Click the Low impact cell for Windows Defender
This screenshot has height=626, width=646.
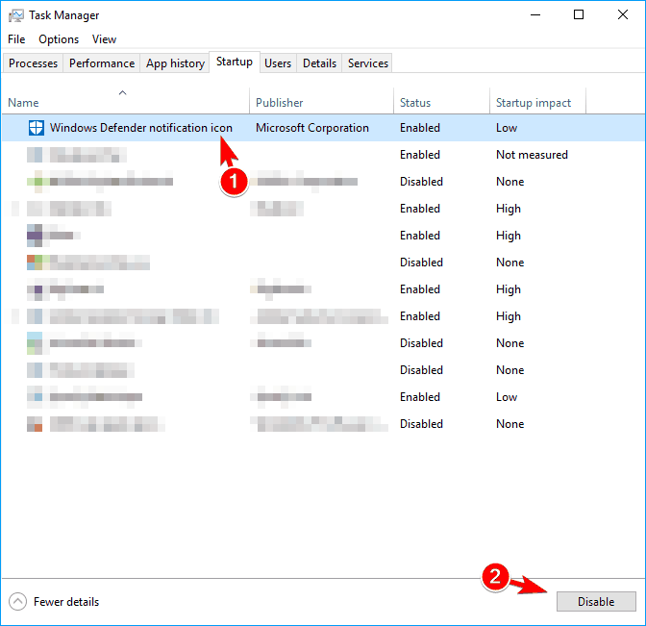pos(507,128)
